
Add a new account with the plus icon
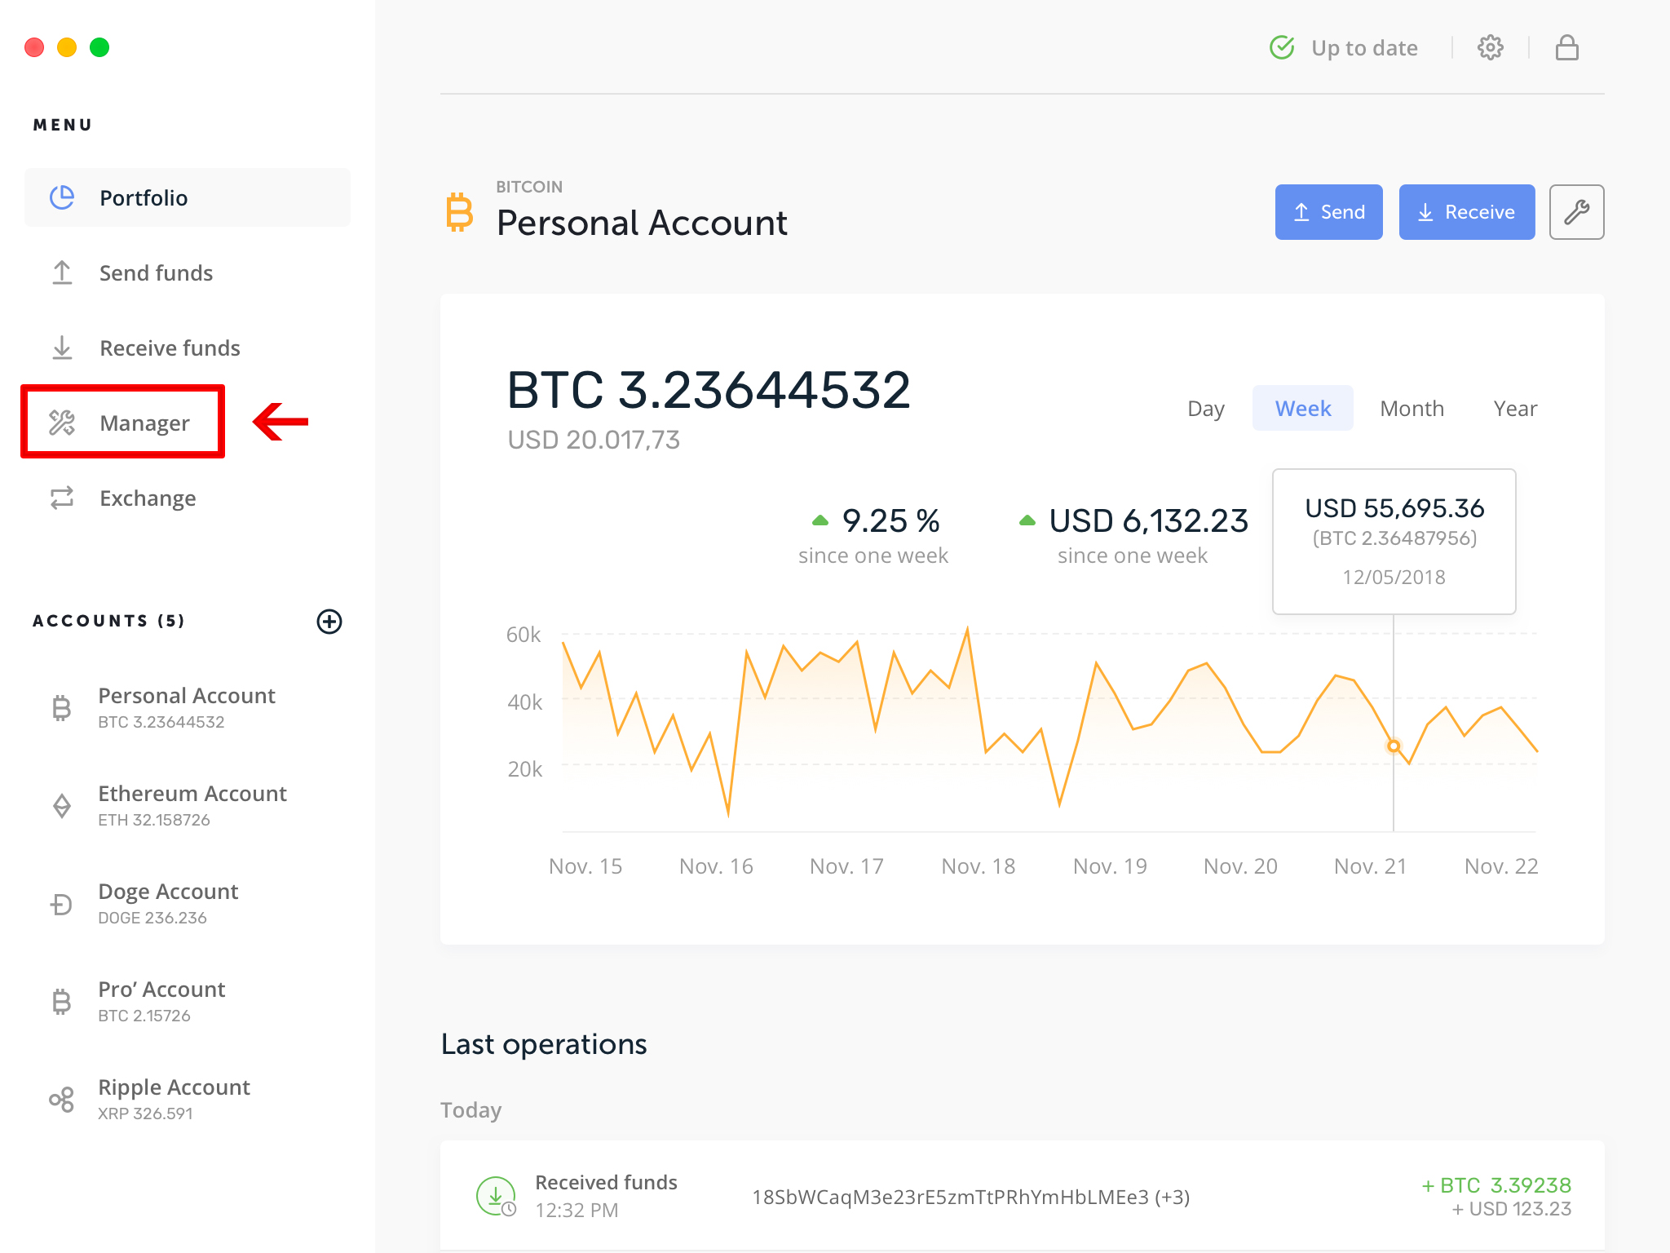[329, 622]
